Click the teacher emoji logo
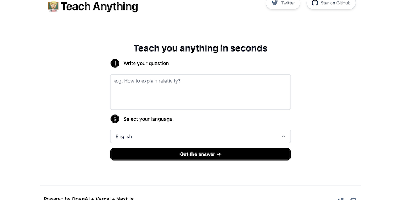 tap(53, 6)
